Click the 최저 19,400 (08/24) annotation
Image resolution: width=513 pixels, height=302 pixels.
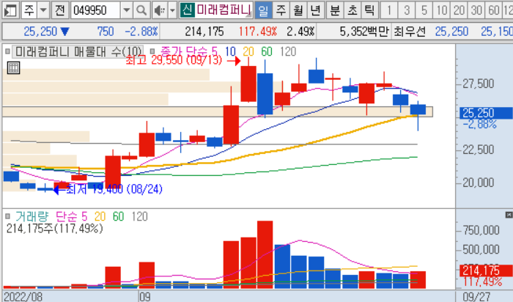tap(114, 189)
